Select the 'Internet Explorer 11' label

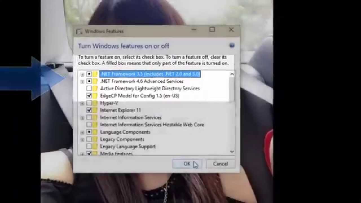point(120,110)
